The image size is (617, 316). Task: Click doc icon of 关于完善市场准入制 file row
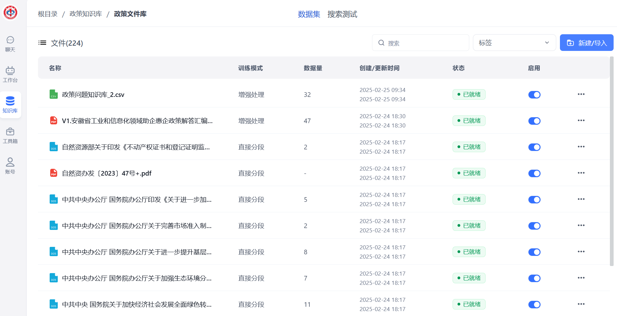(x=54, y=226)
